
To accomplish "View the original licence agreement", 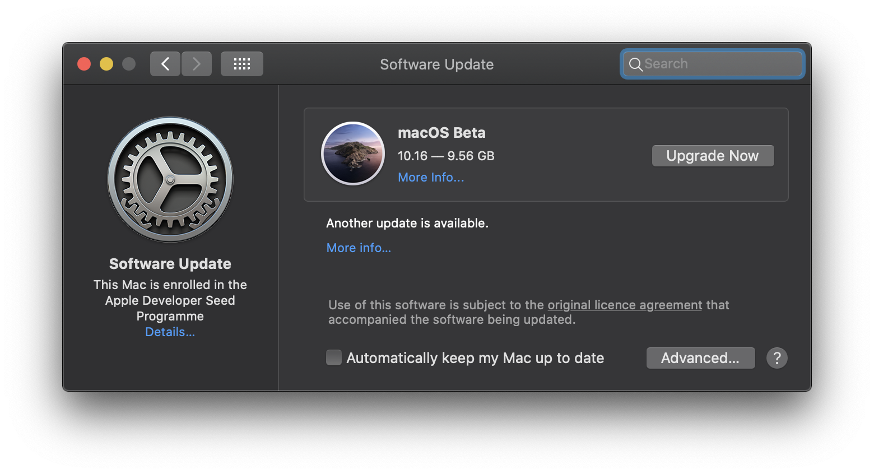I will click(x=624, y=305).
